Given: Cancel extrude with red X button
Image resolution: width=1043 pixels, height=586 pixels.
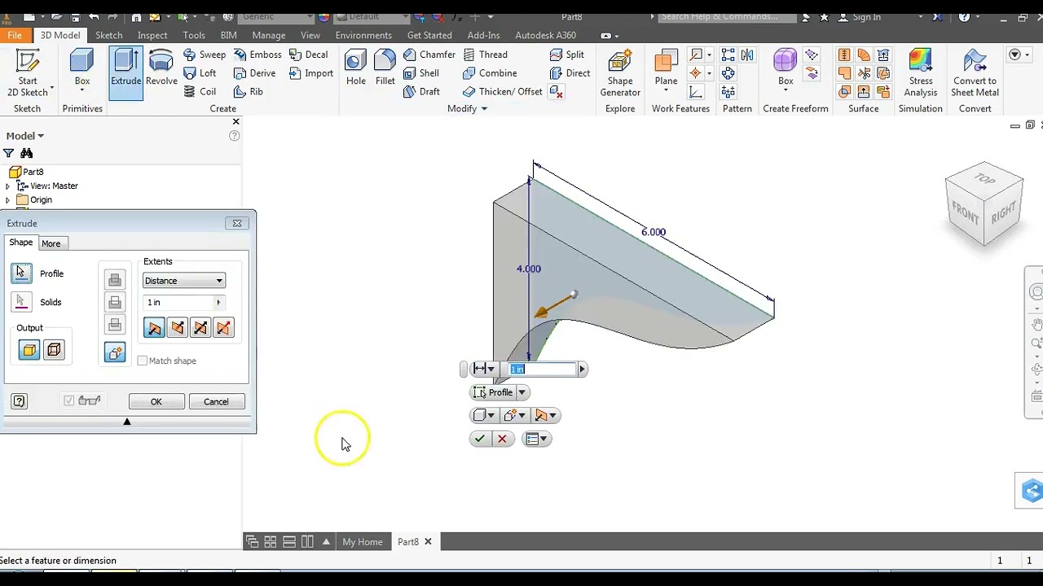Looking at the screenshot, I should (502, 439).
